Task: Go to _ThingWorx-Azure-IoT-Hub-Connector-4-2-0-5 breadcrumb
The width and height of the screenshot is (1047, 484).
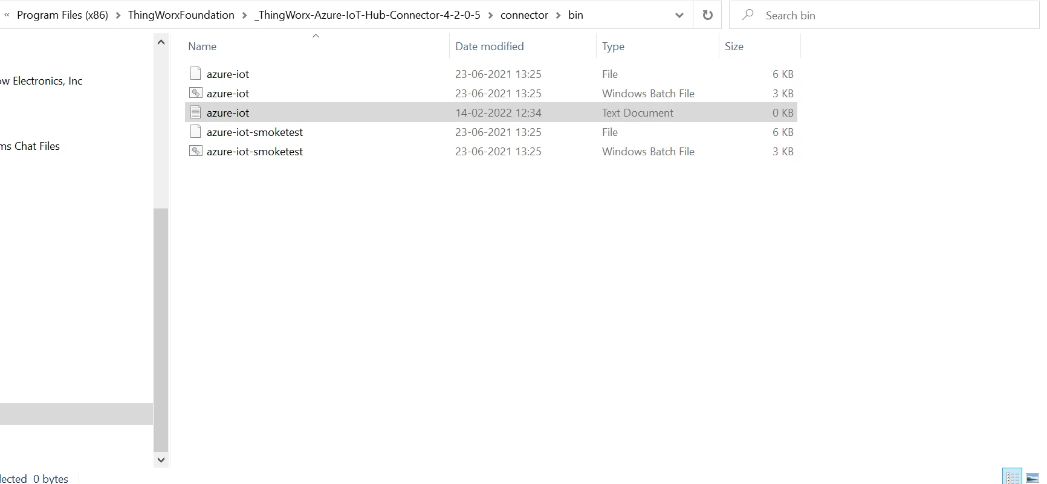Action: [368, 15]
